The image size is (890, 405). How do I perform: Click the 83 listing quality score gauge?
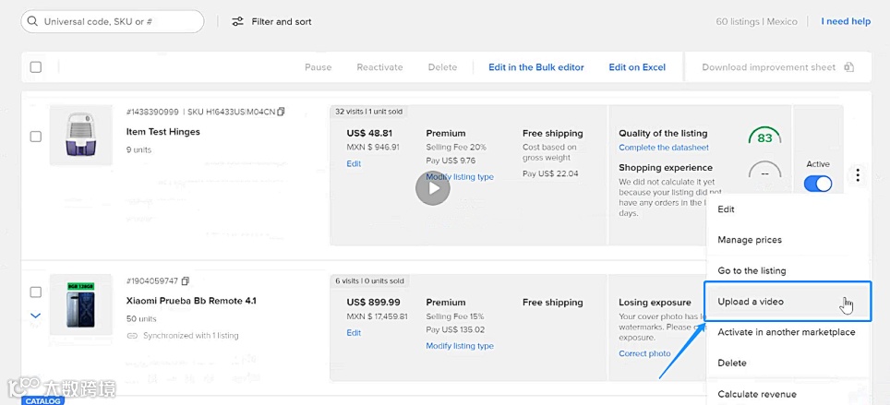click(764, 138)
